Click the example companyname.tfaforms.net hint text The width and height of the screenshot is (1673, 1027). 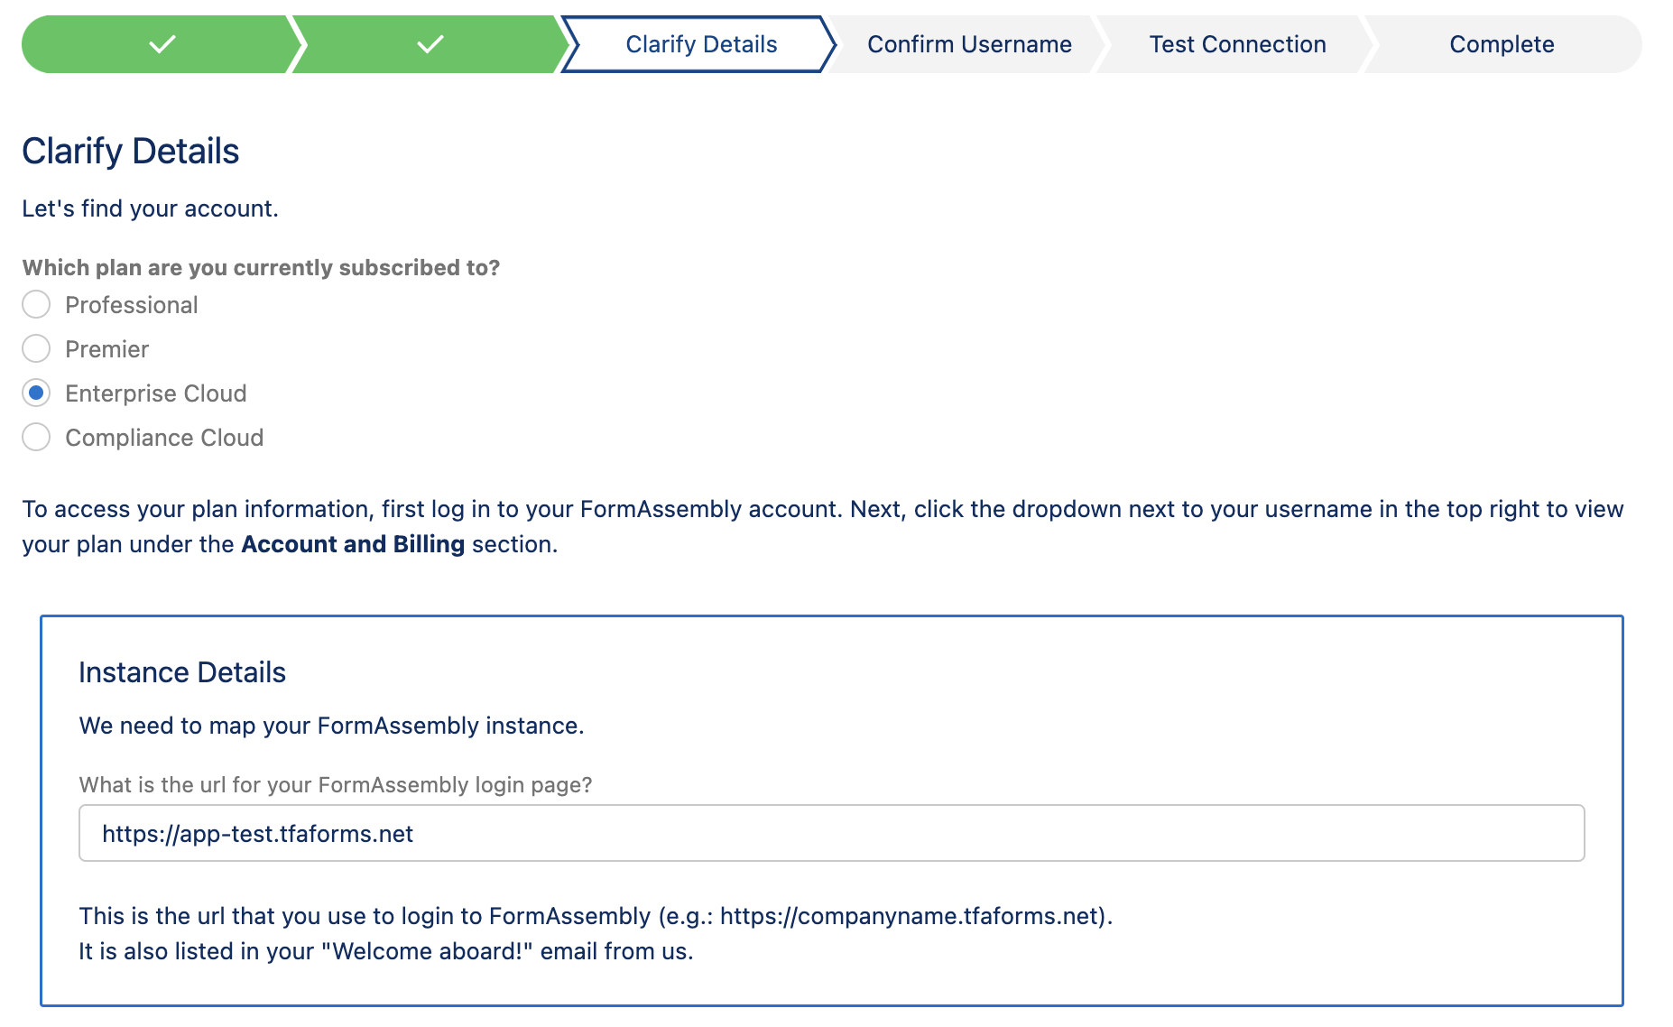(596, 916)
